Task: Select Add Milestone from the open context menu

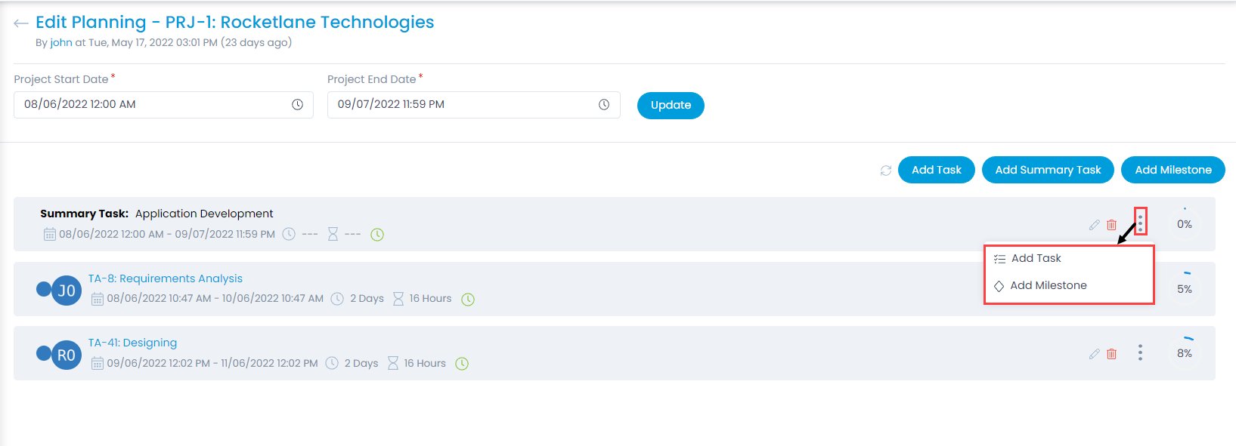Action: [x=1048, y=285]
